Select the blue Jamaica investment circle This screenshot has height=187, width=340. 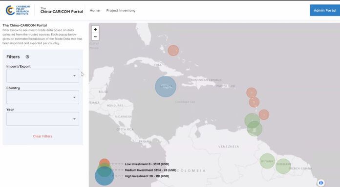tap(166, 87)
